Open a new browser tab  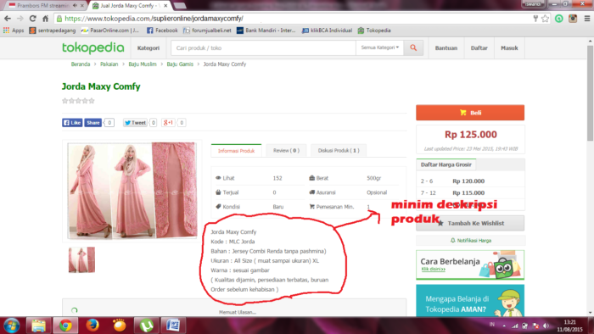[x=180, y=6]
